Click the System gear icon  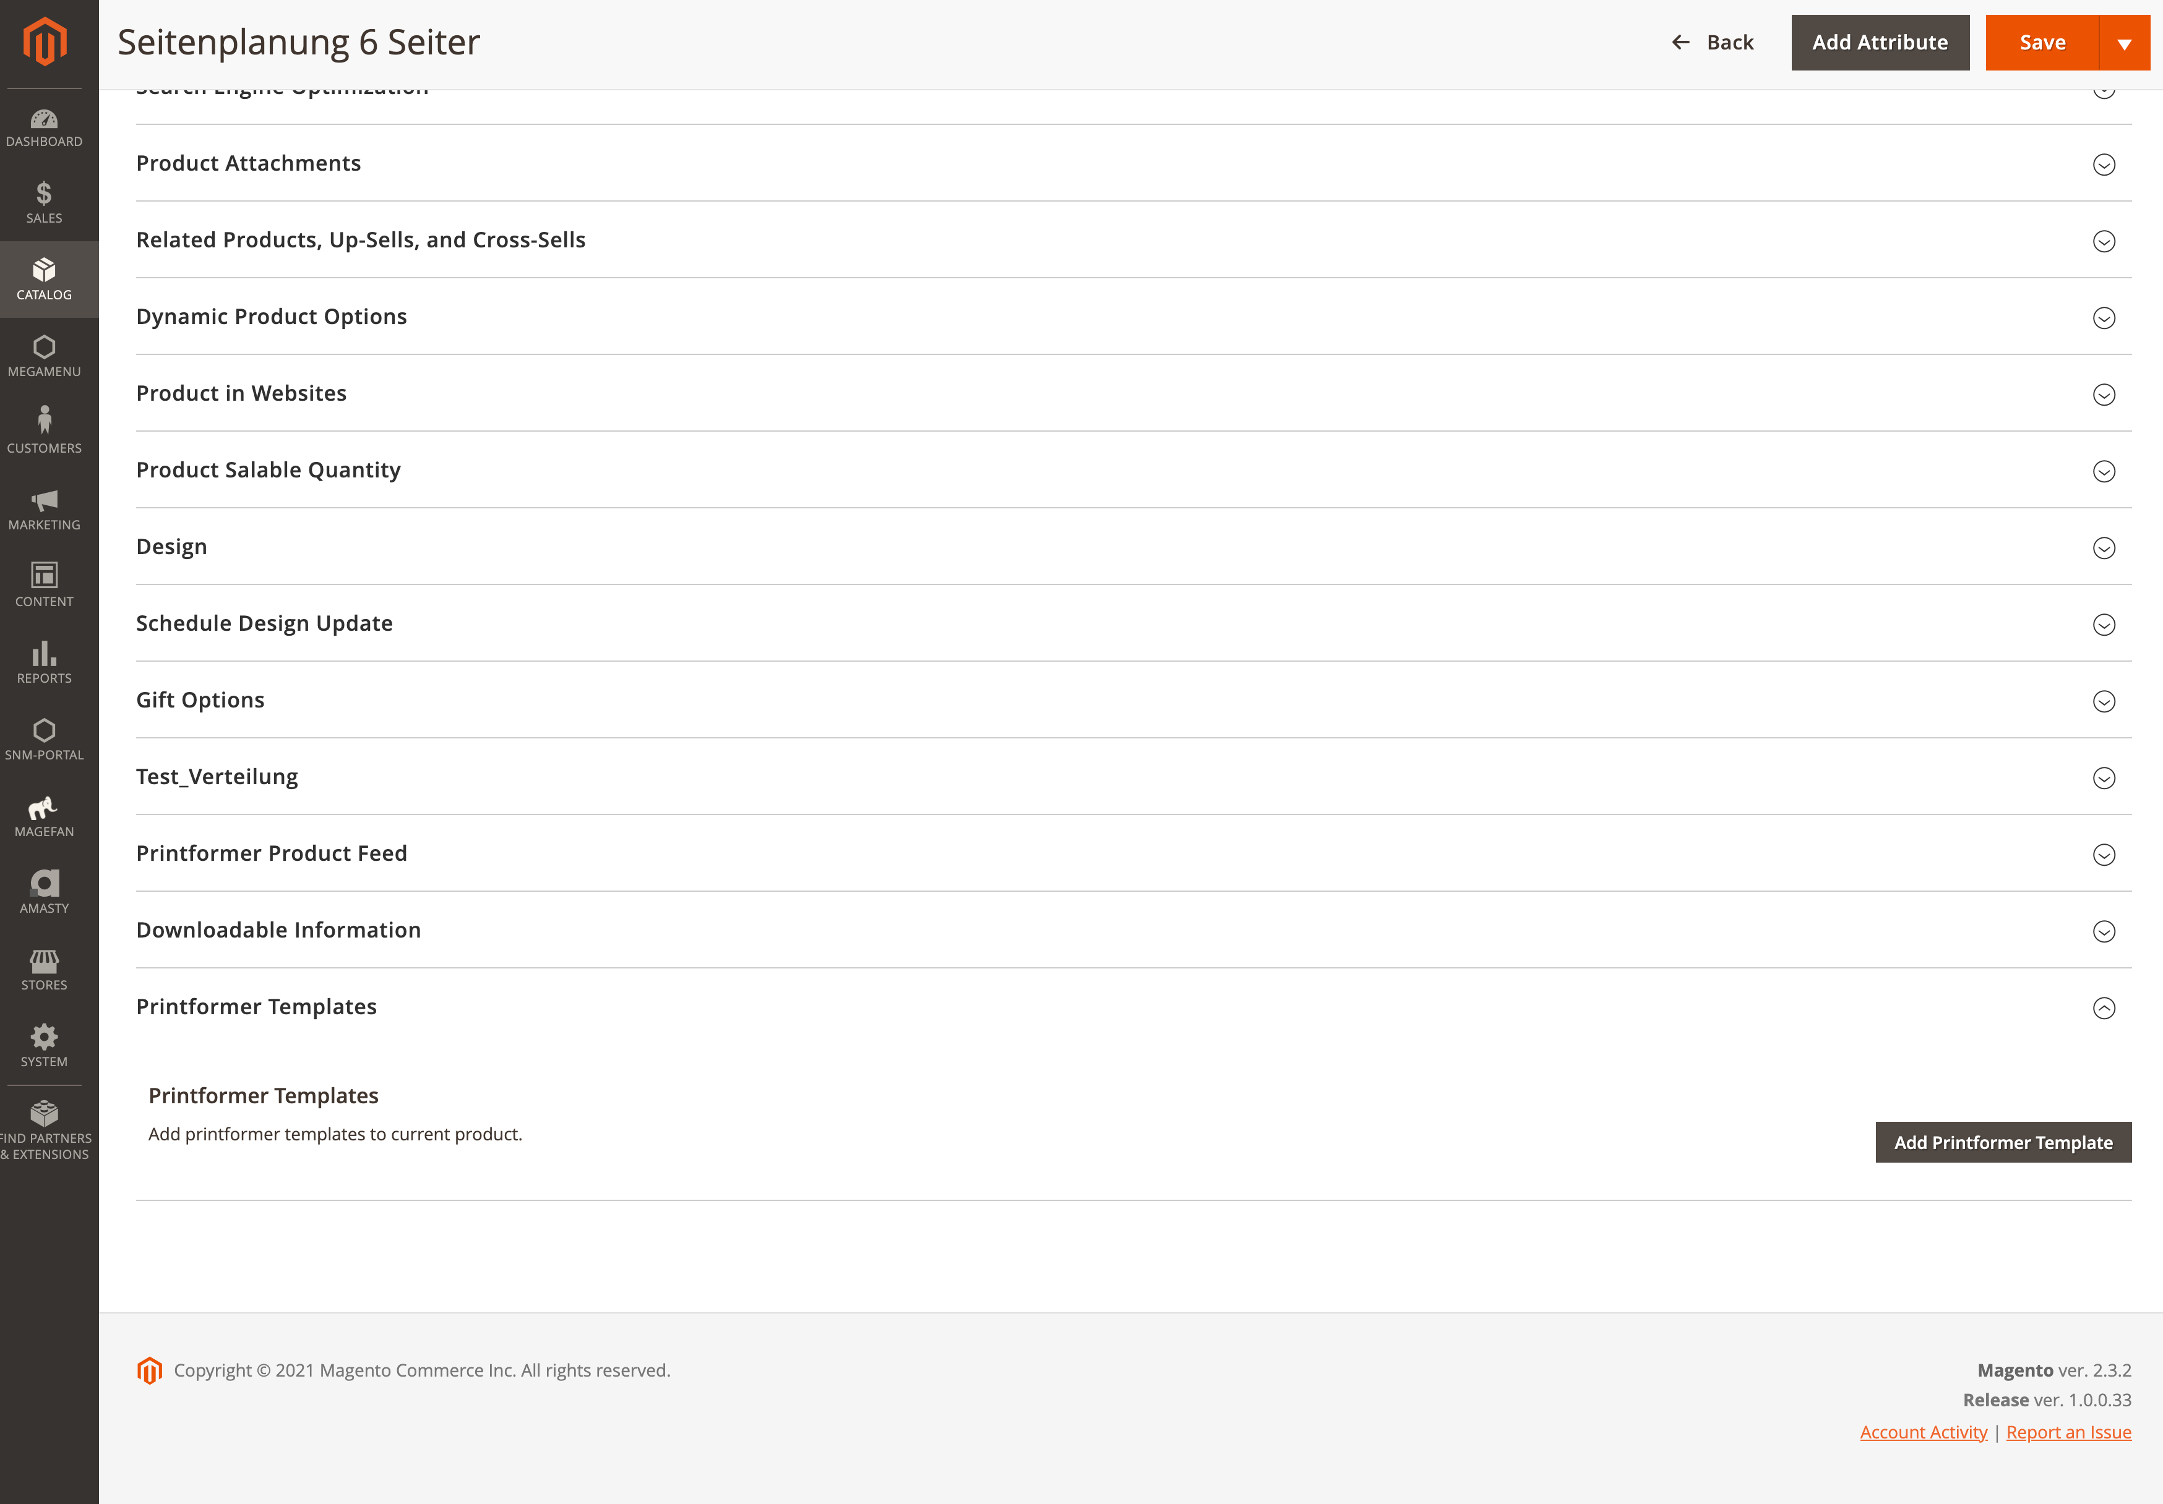tap(45, 1037)
